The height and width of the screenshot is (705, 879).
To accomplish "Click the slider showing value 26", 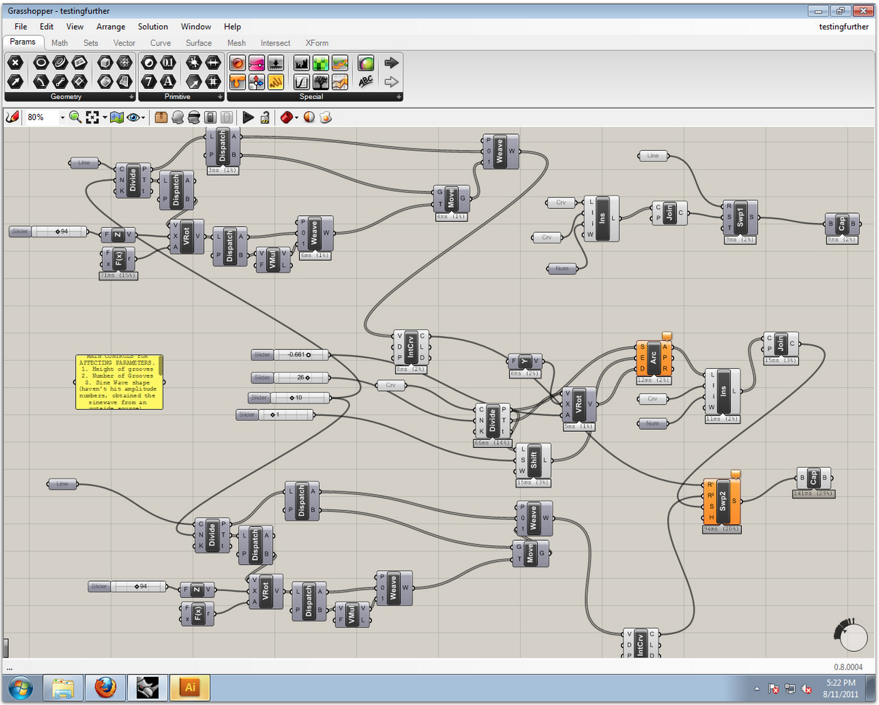I will click(302, 378).
